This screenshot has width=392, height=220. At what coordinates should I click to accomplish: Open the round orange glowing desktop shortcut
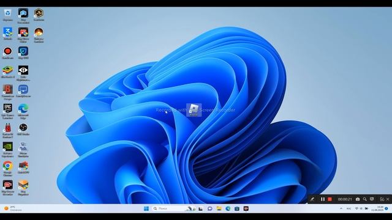coord(39,35)
